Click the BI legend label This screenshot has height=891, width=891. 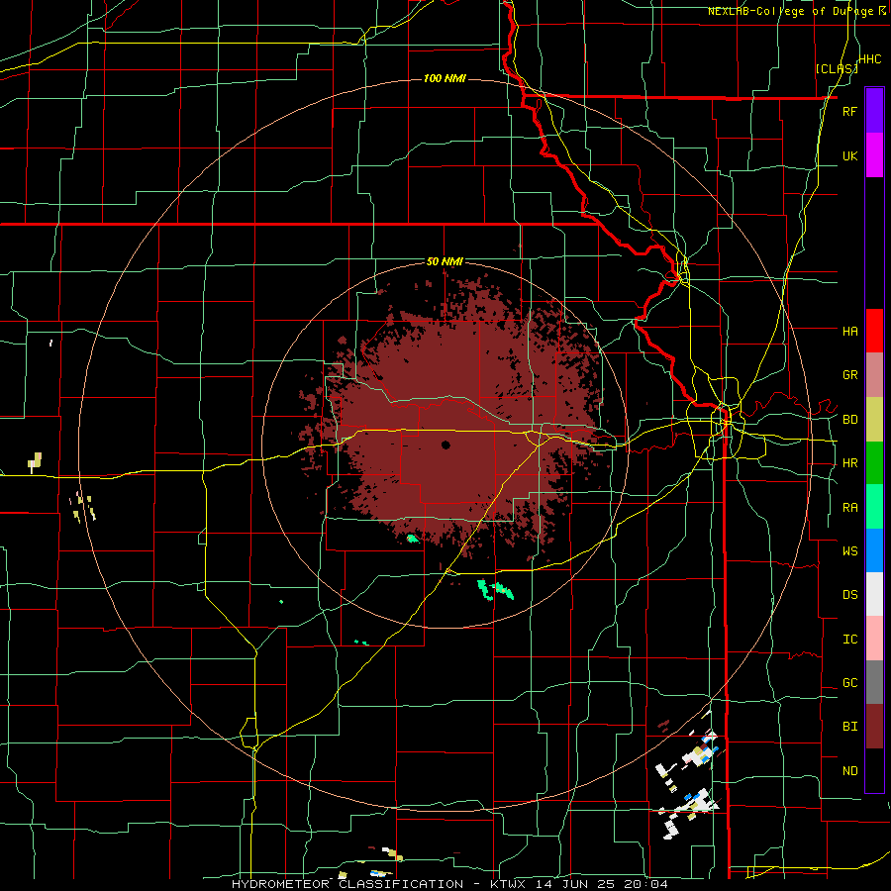(x=850, y=727)
